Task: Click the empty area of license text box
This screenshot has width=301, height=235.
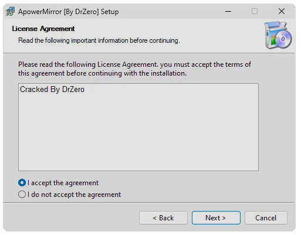Action: pyautogui.click(x=138, y=133)
